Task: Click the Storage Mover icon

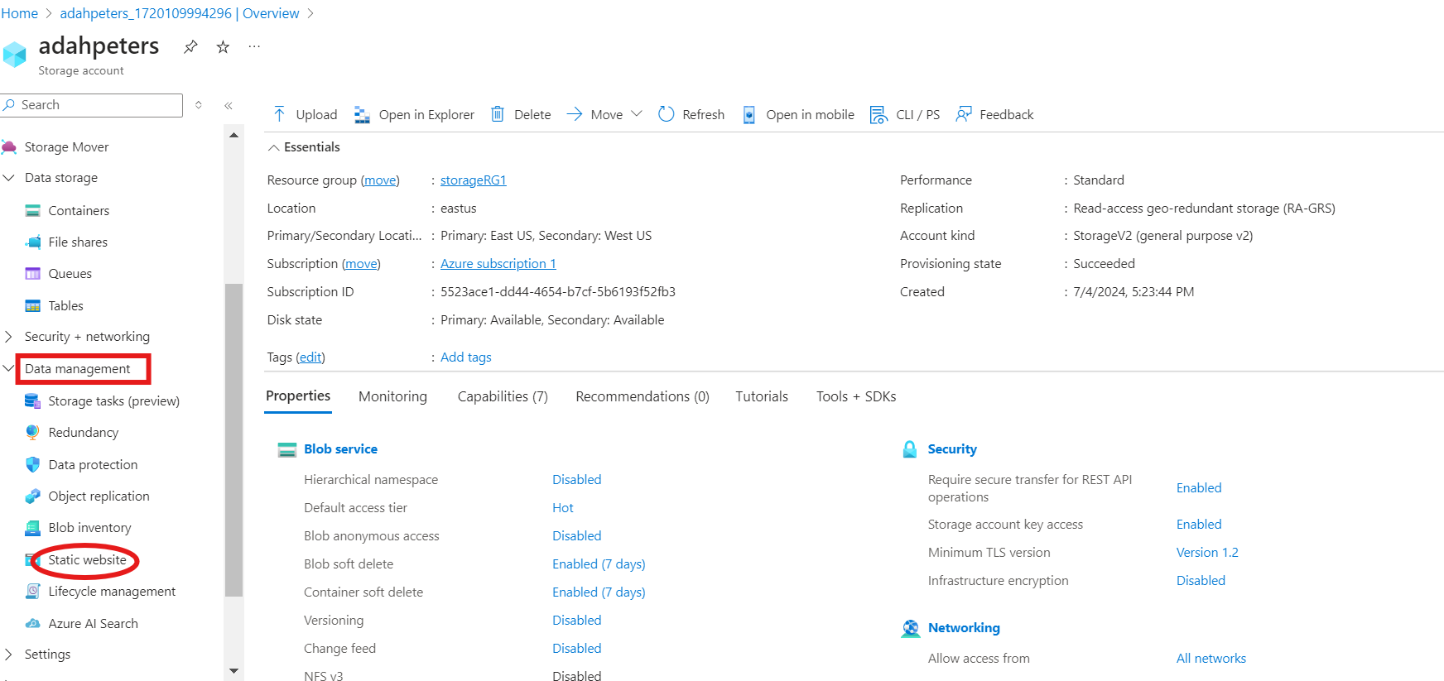Action: [x=9, y=147]
